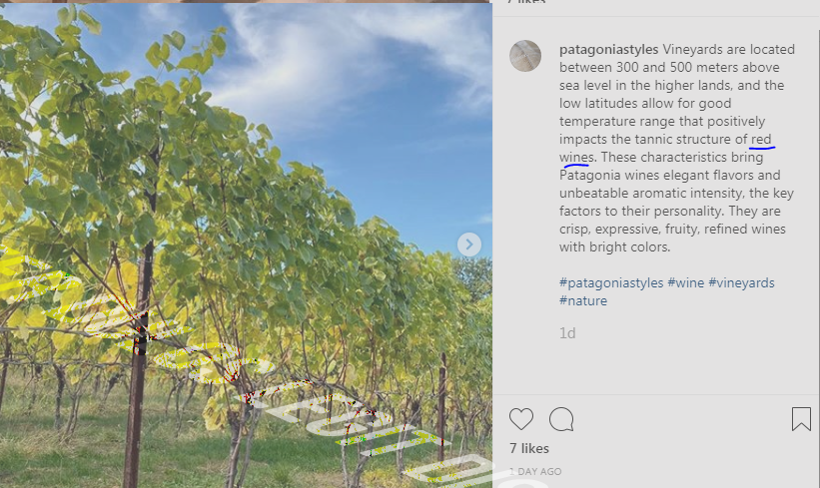This screenshot has width=820, height=488.
Task: Open the 1 DAY AGO post timestamp
Action: click(535, 471)
